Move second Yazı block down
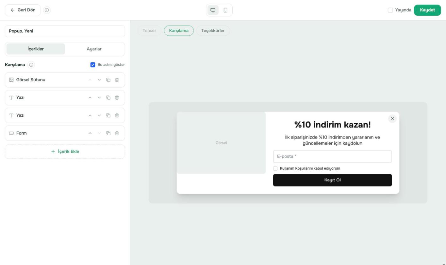 (x=99, y=115)
